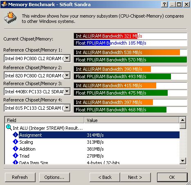Image resolution: width=191 pixels, height=185 pixels.
Task: Click the blue Float FPU 185 MB/s bar
Action: click(x=92, y=43)
